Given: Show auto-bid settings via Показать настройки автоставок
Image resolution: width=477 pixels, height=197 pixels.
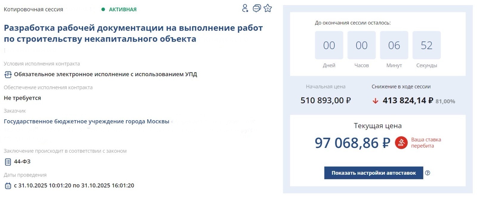Looking at the screenshot, I should pyautogui.click(x=374, y=173).
